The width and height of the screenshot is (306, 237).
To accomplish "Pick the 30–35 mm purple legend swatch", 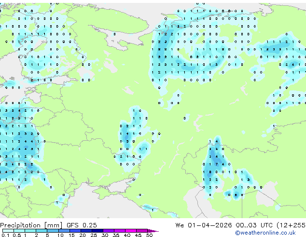I will (109, 231).
